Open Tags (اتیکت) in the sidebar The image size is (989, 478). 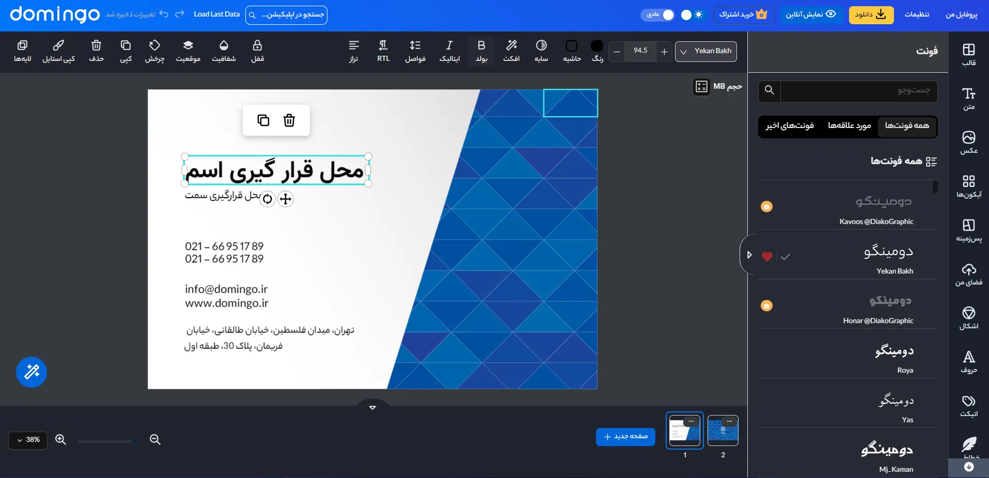pos(969,406)
